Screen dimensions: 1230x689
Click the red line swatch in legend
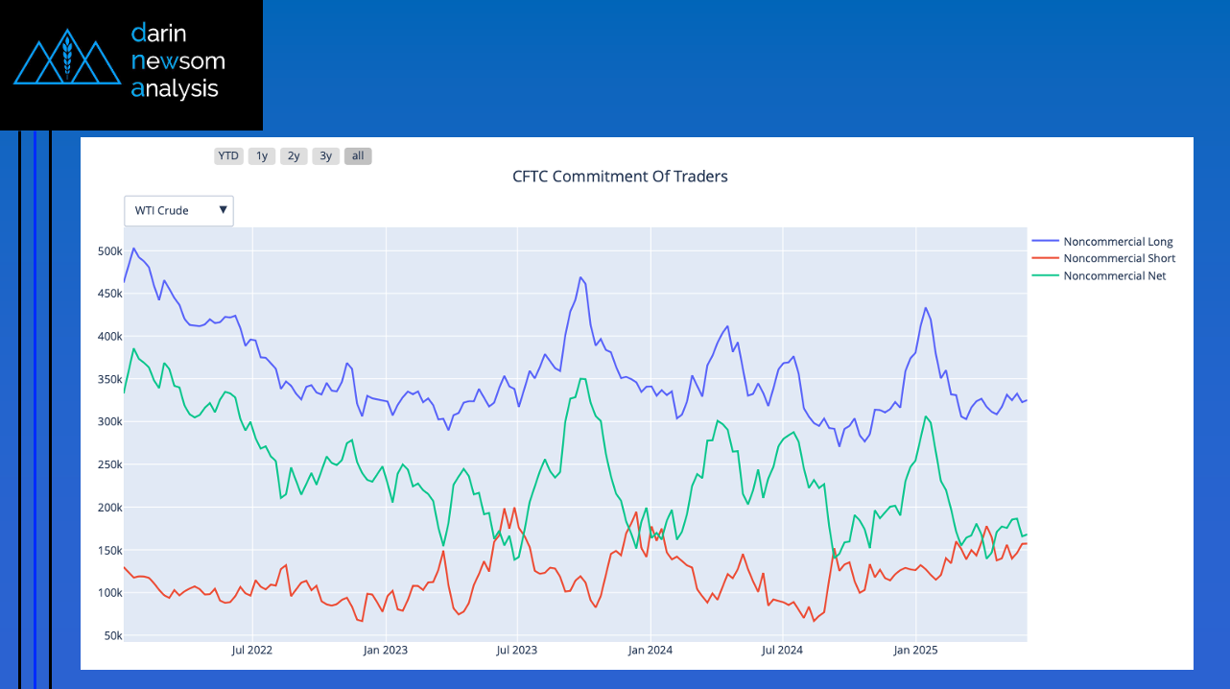[x=1044, y=259]
